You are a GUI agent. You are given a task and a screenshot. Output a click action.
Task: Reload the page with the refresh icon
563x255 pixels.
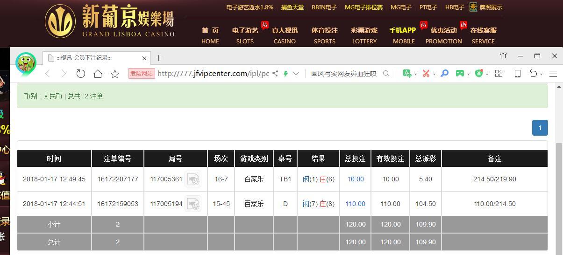[x=81, y=74]
